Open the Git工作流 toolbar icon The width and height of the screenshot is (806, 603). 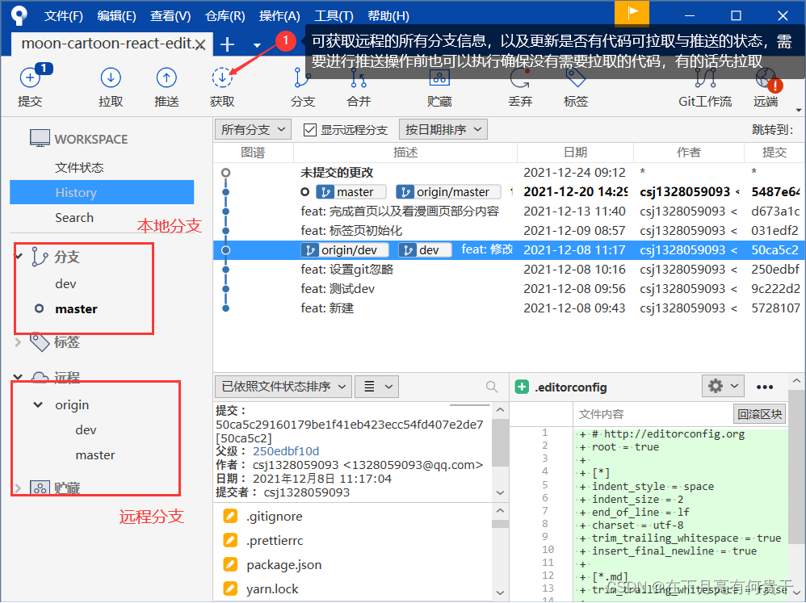point(705,78)
